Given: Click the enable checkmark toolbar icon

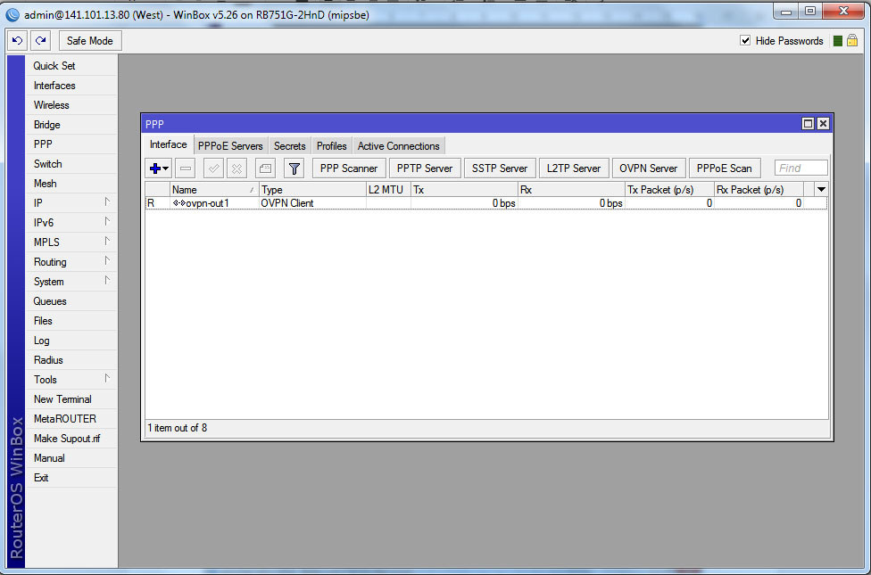Looking at the screenshot, I should (x=213, y=168).
